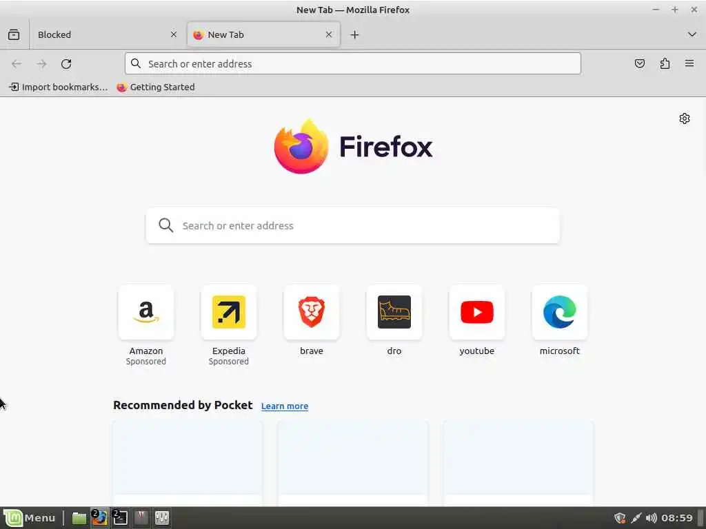706x529 pixels.
Task: Open Save to Pocket icon
Action: (639, 63)
